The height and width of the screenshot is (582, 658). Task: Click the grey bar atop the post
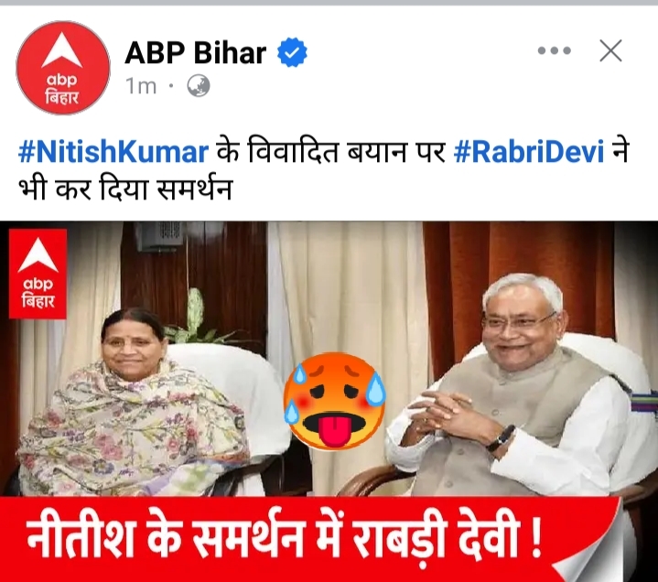[x=329, y=3]
